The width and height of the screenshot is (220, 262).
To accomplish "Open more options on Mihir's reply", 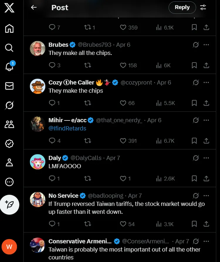I will click(206, 120).
